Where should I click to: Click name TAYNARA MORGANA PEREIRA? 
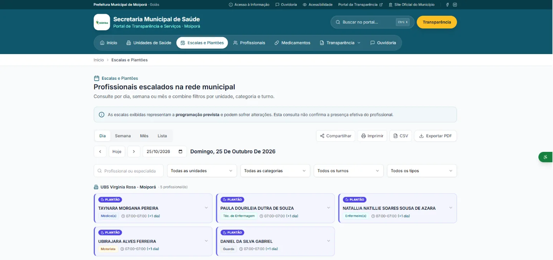click(x=128, y=208)
